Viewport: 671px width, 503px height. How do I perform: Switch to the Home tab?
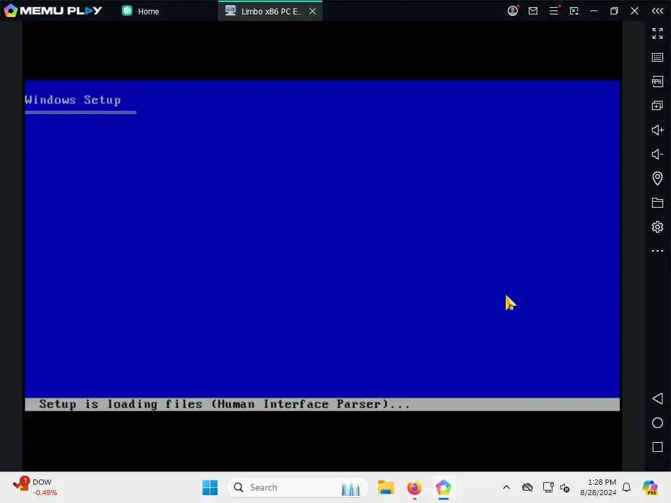pyautogui.click(x=140, y=11)
